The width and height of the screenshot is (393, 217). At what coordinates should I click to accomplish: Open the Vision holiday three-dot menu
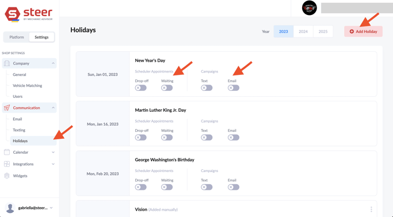pos(371,209)
